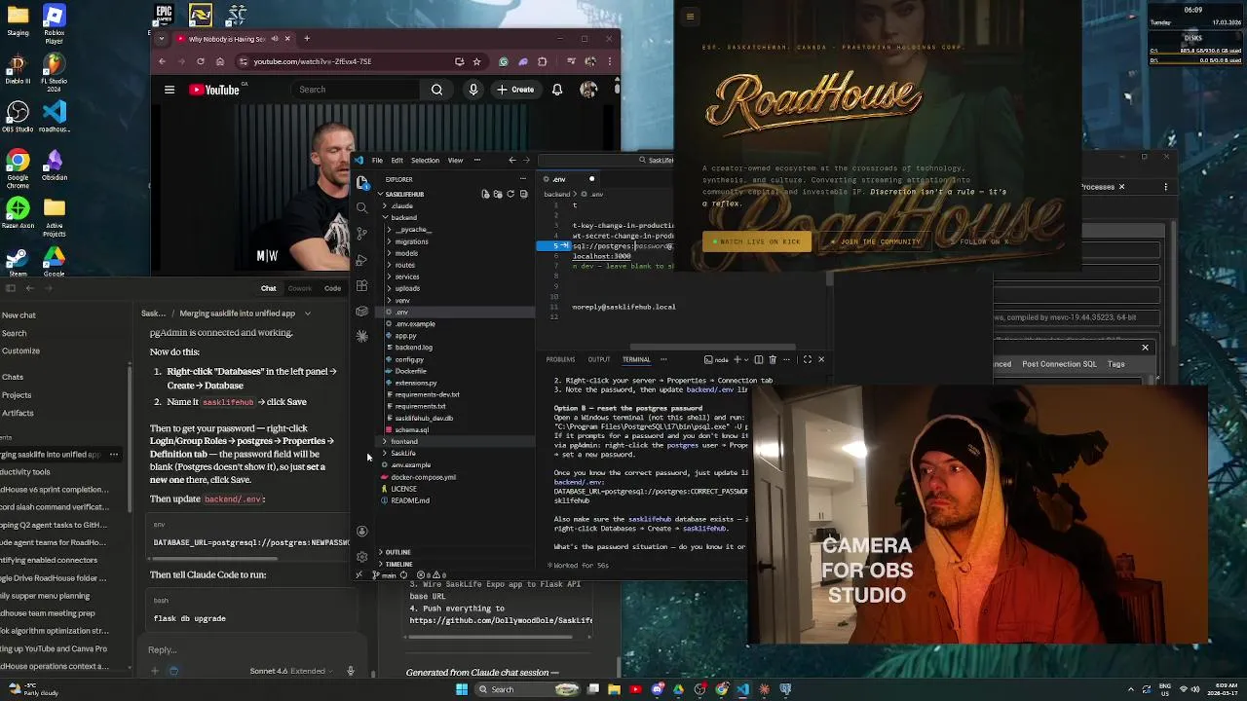Open the conversation title dropdown chevron in Claude
1247x701 pixels.
(x=307, y=314)
